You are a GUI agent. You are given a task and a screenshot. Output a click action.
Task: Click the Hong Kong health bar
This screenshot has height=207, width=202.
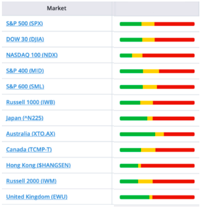(157, 166)
